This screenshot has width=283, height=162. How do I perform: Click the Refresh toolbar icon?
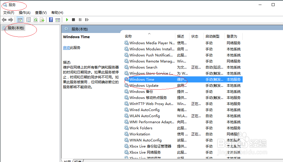(35, 20)
